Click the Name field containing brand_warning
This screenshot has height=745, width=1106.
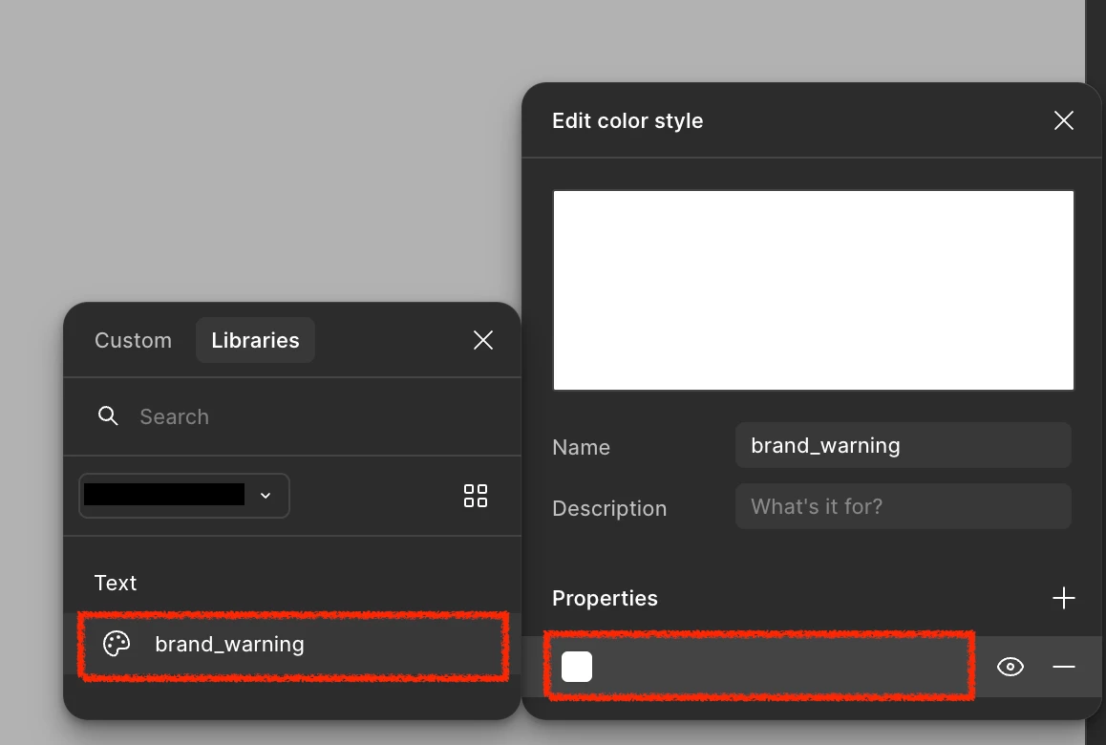point(903,445)
